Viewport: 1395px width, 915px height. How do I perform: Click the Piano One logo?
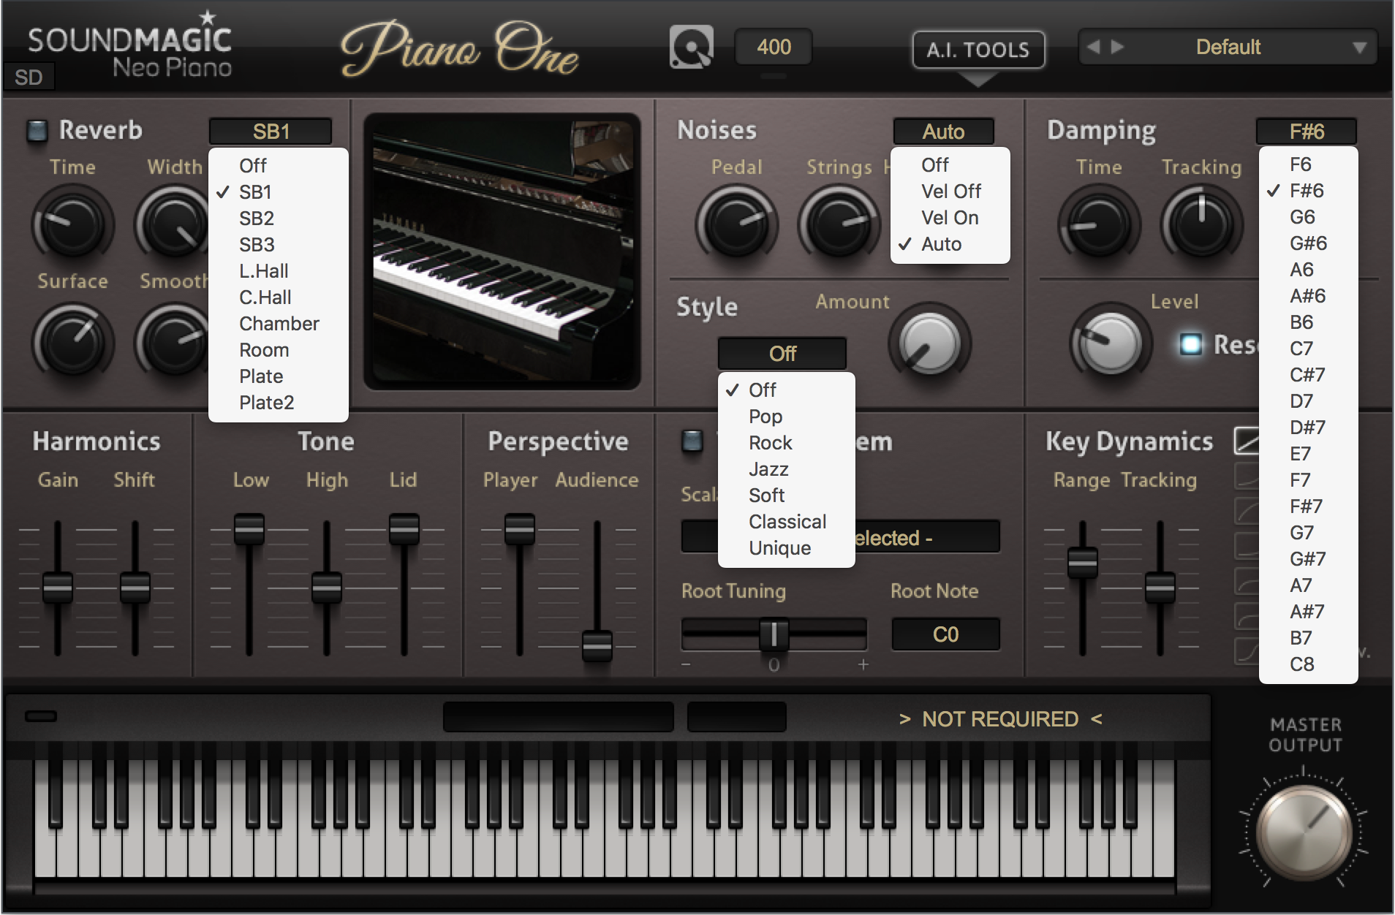tap(460, 49)
